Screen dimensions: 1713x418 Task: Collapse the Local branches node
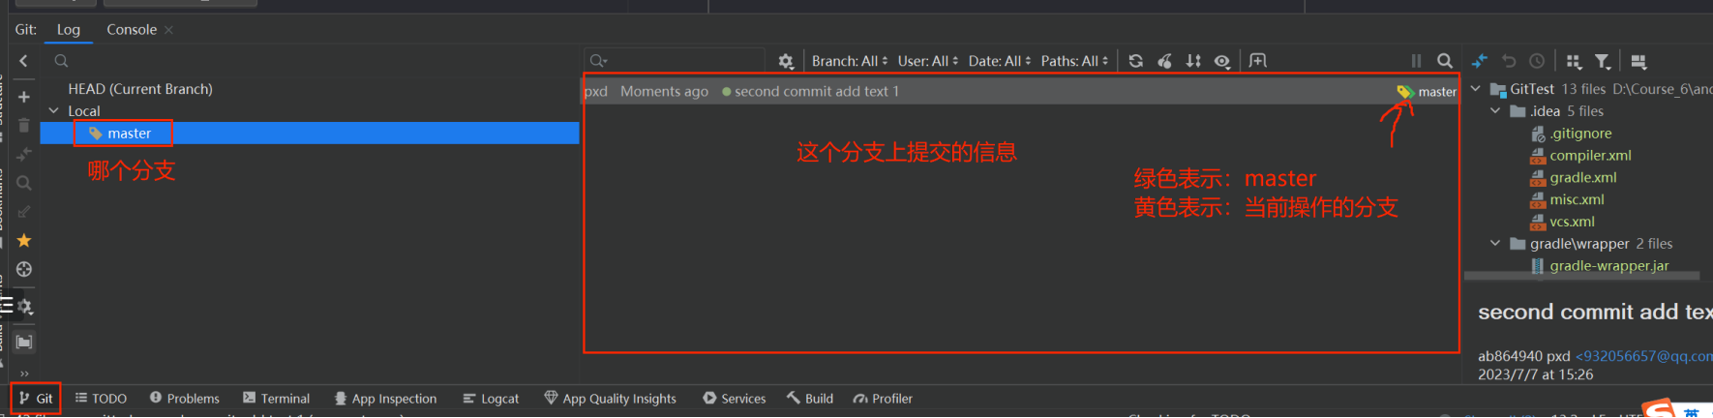click(54, 111)
